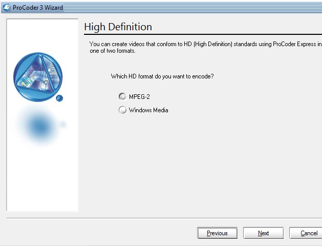Click the 'one of two formats.' text line
322x246 pixels.
tap(113, 51)
